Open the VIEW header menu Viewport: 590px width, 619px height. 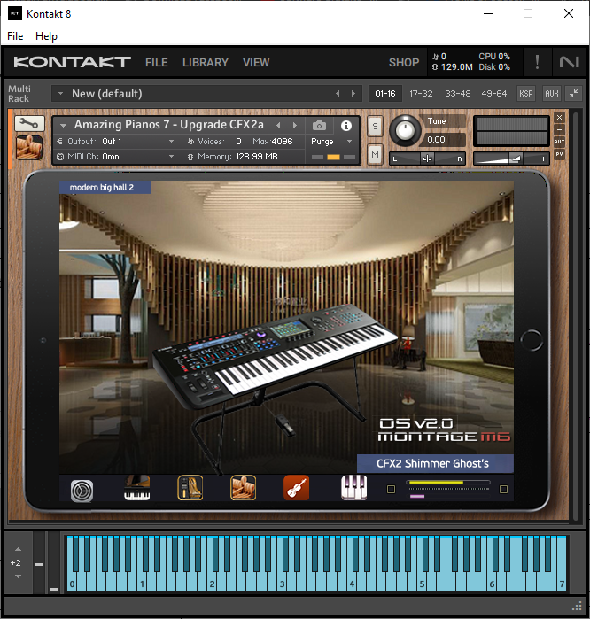tap(256, 62)
